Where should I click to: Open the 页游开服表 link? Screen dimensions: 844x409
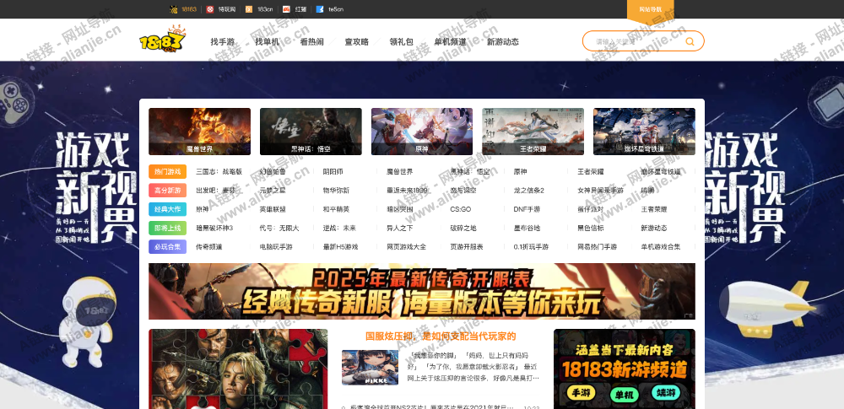point(466,247)
